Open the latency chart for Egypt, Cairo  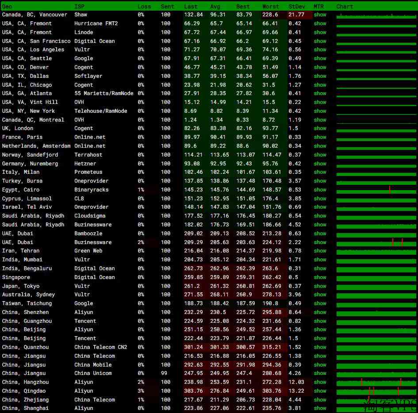point(376,190)
